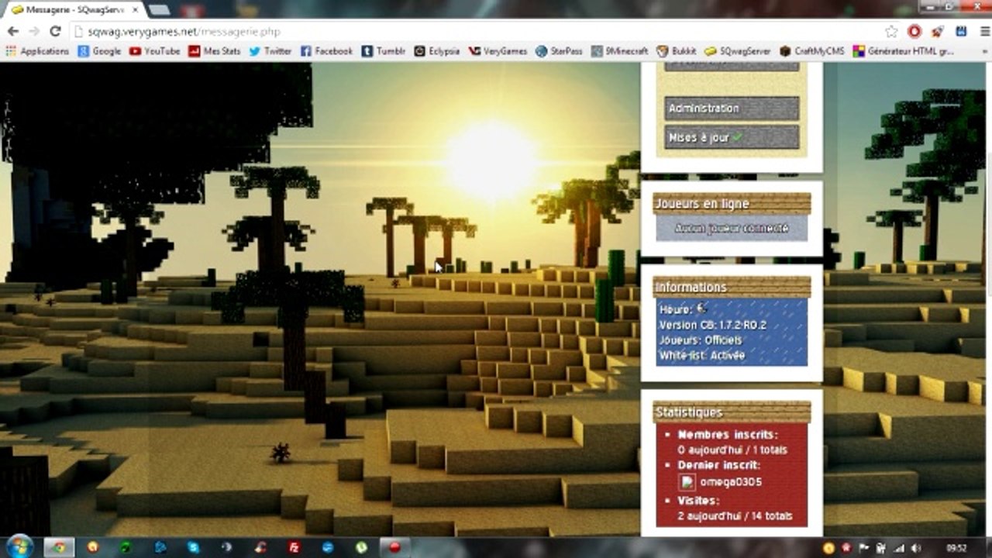Open the Générateur HTML bookmark
Screen dimensions: 992x558
coord(904,51)
